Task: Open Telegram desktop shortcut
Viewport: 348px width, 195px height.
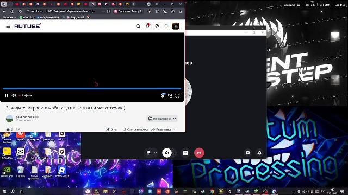Action: (x=34, y=136)
